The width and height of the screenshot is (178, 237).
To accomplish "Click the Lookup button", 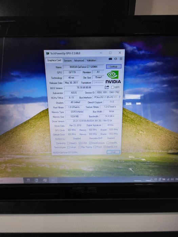I will coord(114,66).
